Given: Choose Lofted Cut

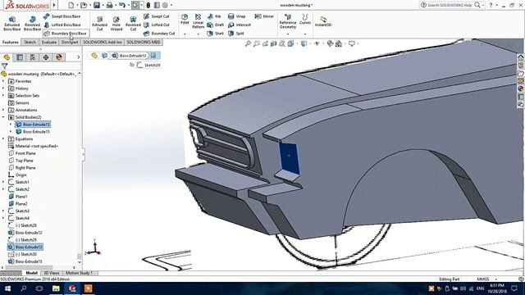Looking at the screenshot, I should [x=157, y=25].
